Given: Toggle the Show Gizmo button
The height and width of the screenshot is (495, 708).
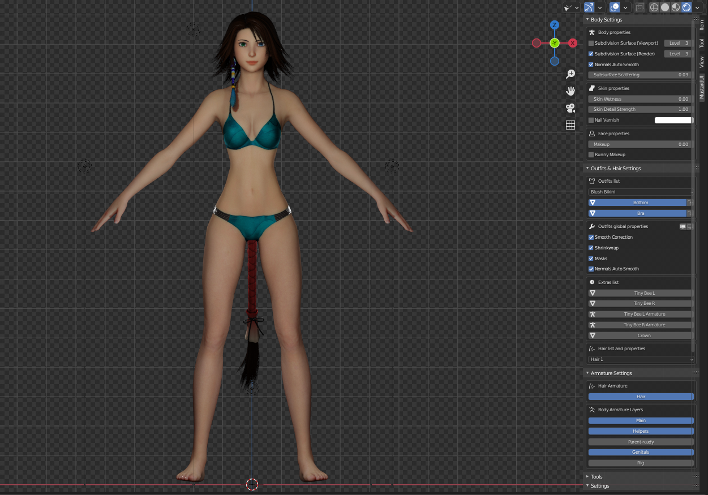Looking at the screenshot, I should coord(589,7).
